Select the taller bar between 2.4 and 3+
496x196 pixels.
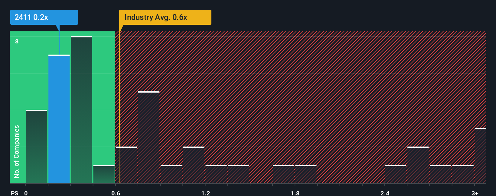point(418,165)
